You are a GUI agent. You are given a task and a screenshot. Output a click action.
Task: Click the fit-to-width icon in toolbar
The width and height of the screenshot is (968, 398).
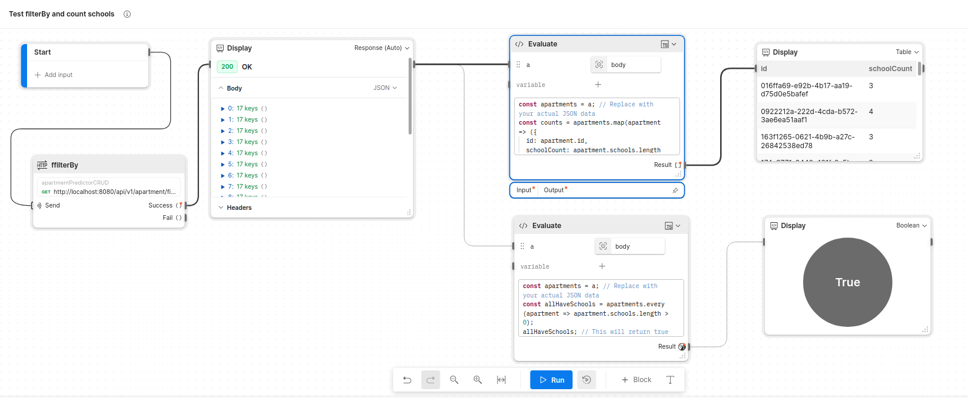tap(501, 380)
